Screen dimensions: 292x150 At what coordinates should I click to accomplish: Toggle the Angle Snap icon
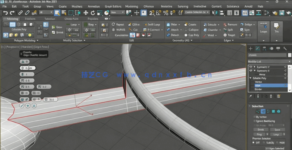pyautogui.click(x=159, y=13)
